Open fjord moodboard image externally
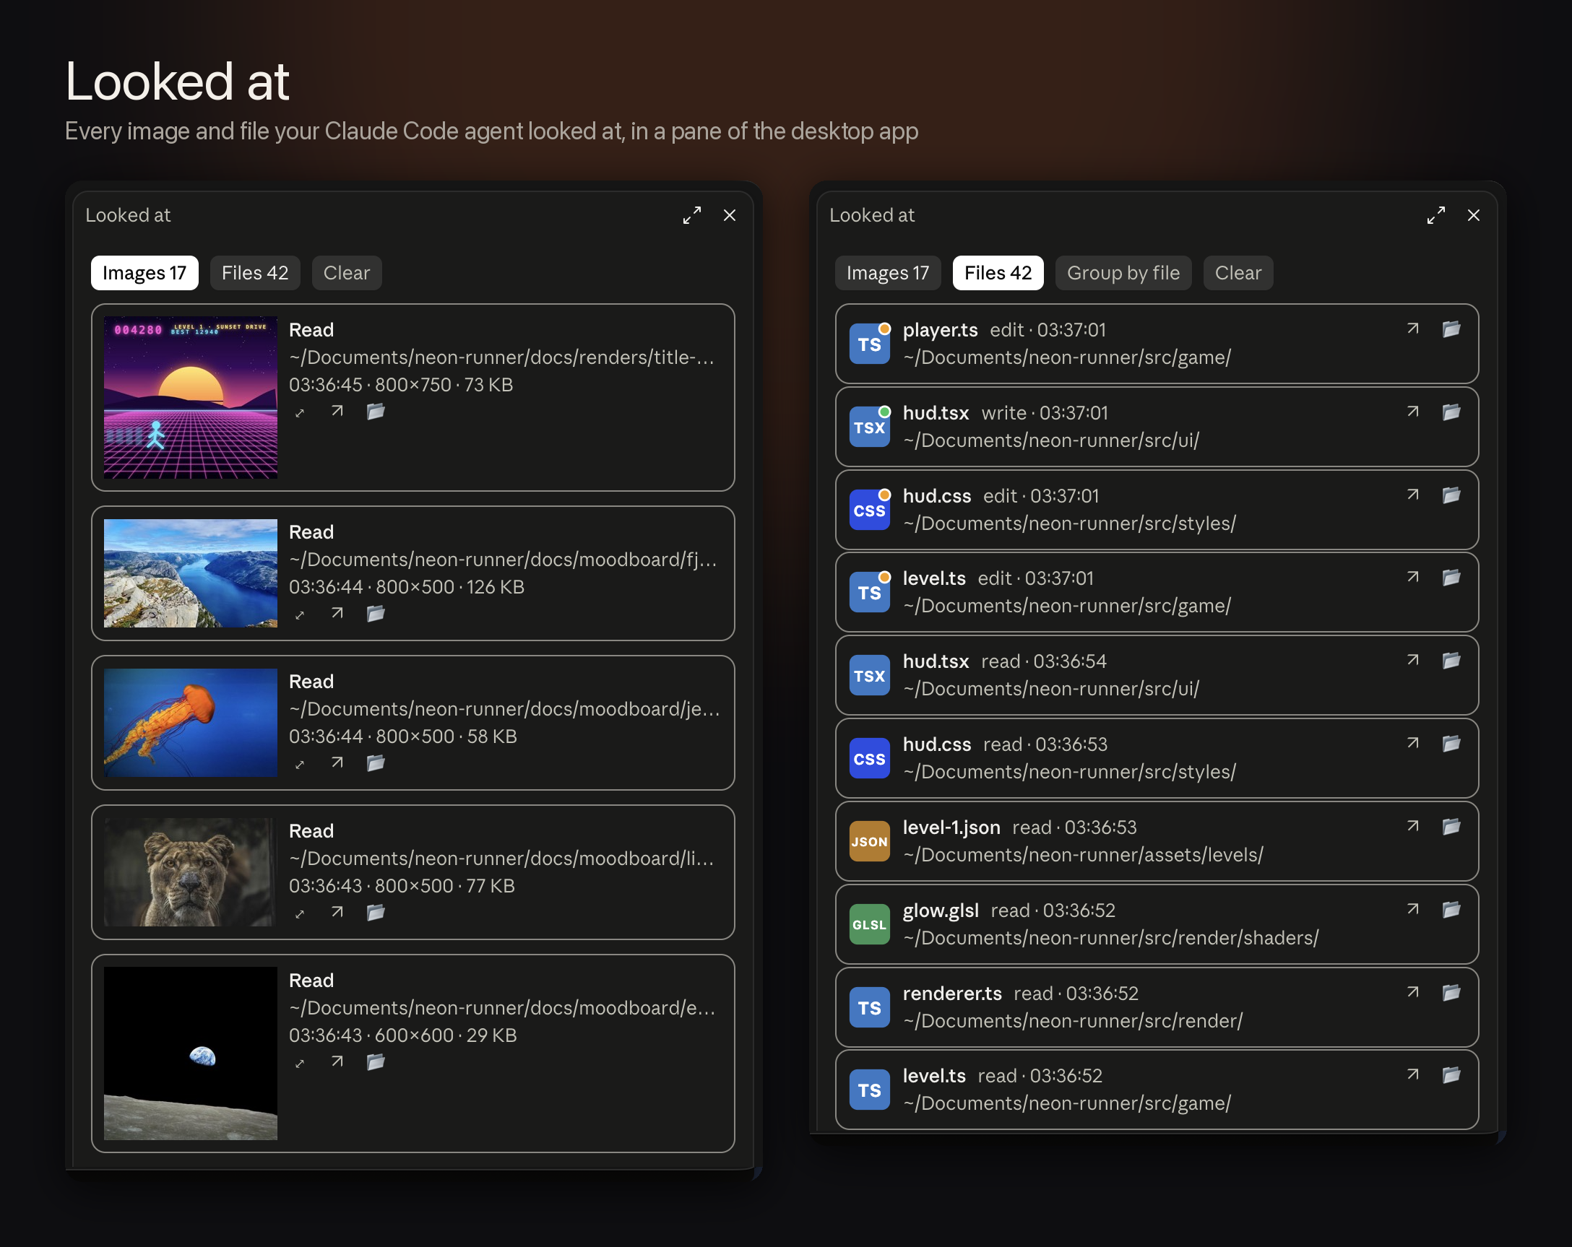The image size is (1572, 1247). pos(337,613)
